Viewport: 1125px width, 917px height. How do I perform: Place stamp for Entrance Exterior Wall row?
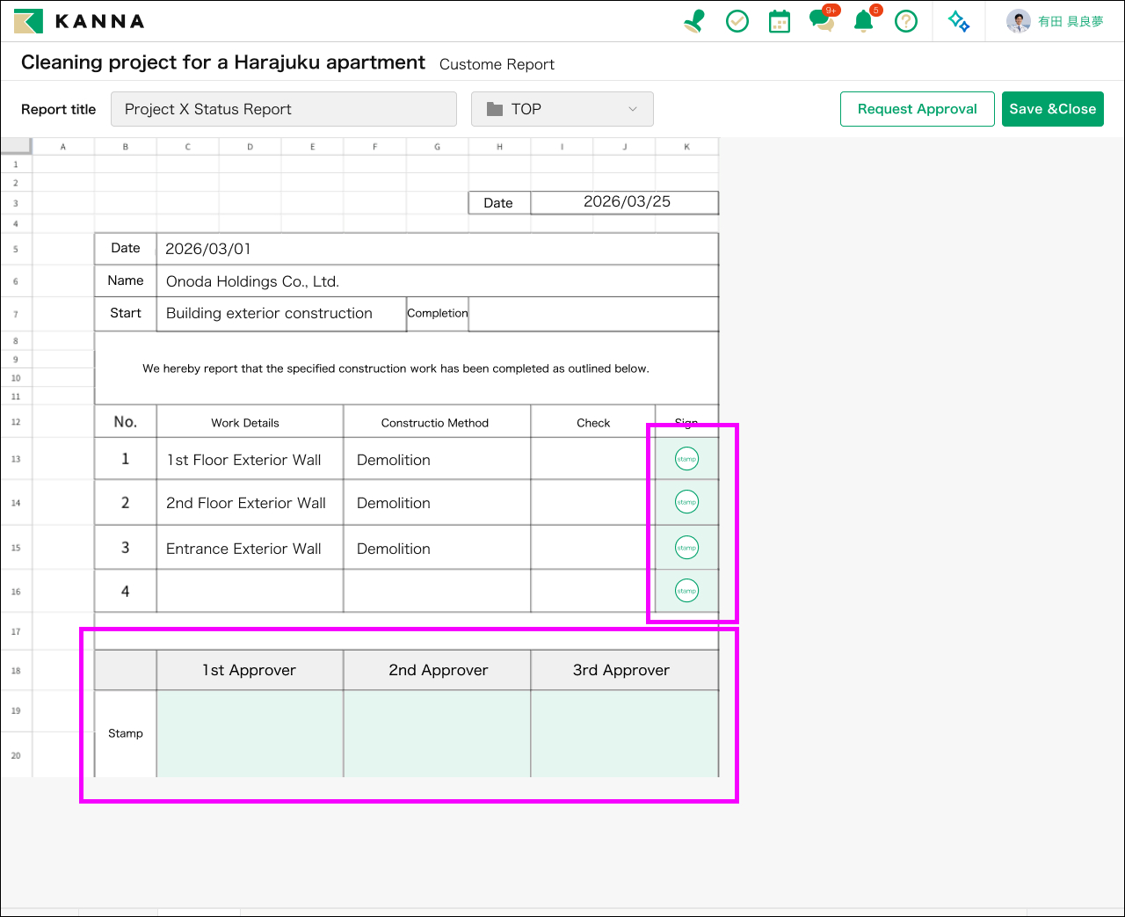686,547
